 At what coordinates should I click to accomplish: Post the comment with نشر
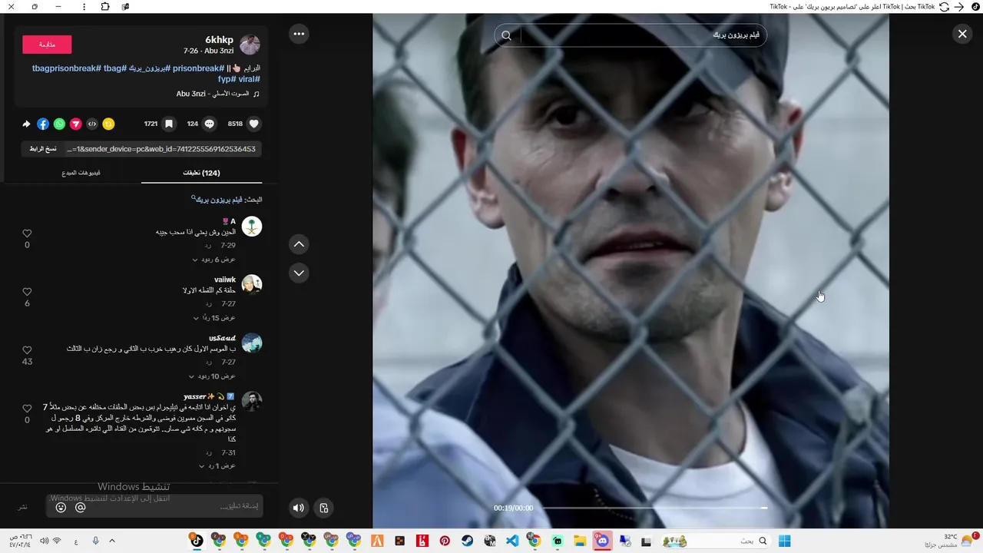23,507
